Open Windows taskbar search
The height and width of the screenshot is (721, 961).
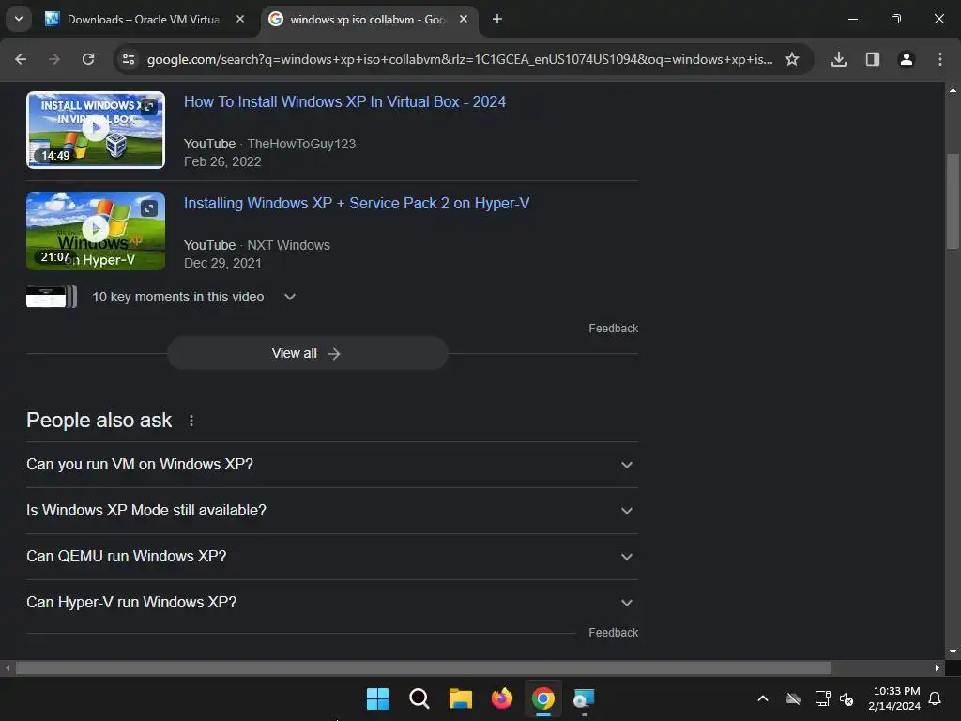(419, 698)
